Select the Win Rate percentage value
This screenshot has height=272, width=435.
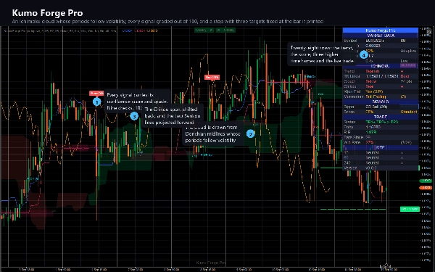tap(369, 142)
